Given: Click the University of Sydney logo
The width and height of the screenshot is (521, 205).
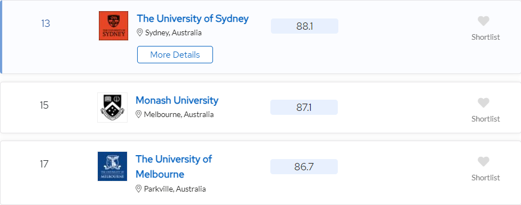Looking at the screenshot, I should tap(114, 26).
